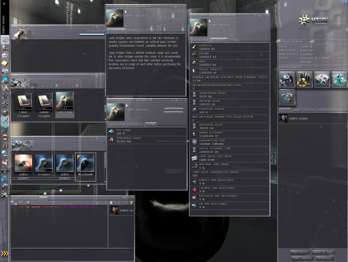Image resolution: width=348 pixels, height=262 pixels.
Task: Open the character sheet in the left sidebar
Action: pos(5,39)
